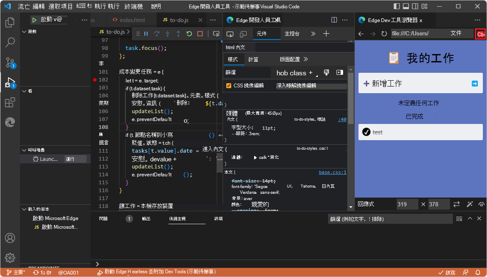Click the 深入瞭解鏡像編輯 link
The image size is (487, 277).
[296, 85]
